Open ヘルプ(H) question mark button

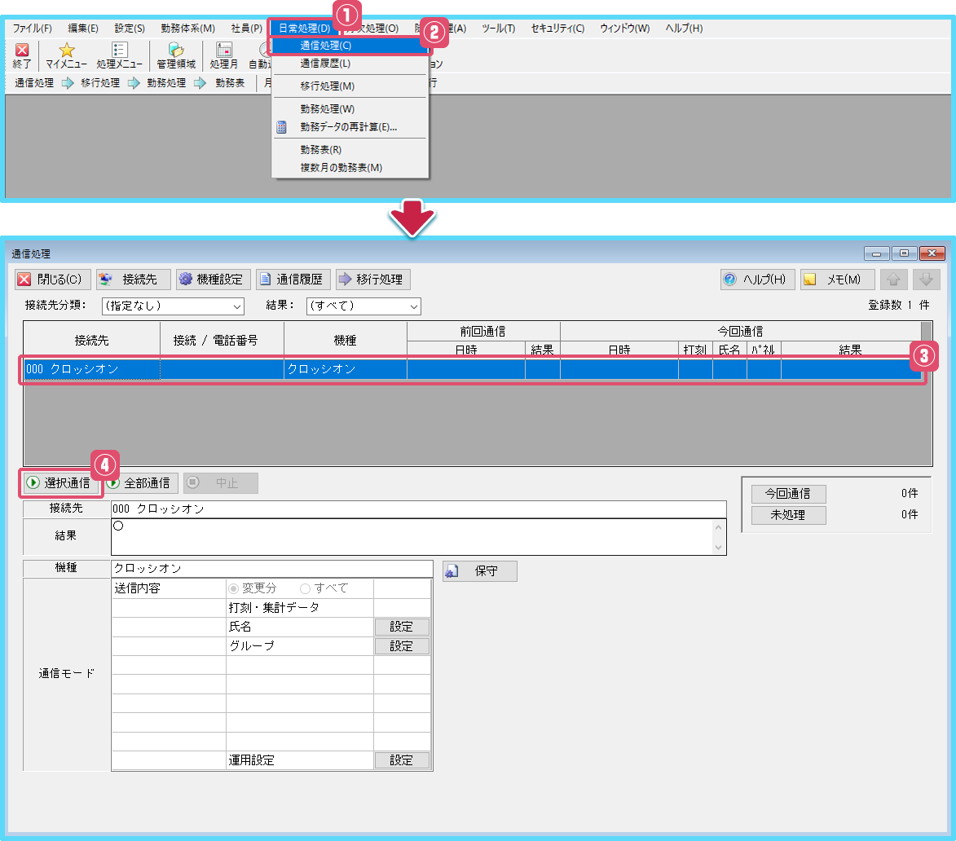point(756,280)
